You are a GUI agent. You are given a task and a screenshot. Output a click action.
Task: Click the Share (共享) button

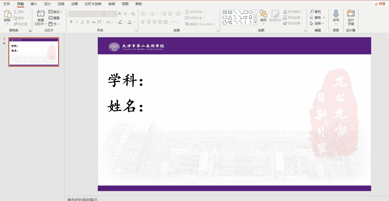coord(380,4)
